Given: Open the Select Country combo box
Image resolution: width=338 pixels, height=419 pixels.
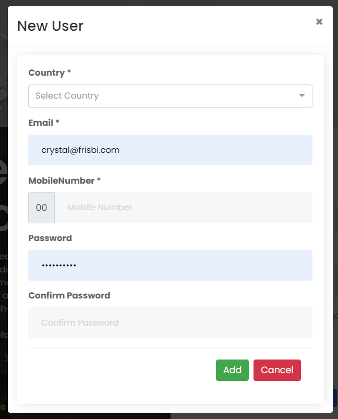Looking at the screenshot, I should coord(170,96).
